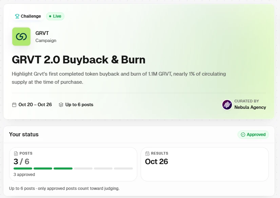Click the trophy icon beside Challenge
Image resolution: width=280 pixels, height=198 pixels.
(17, 16)
